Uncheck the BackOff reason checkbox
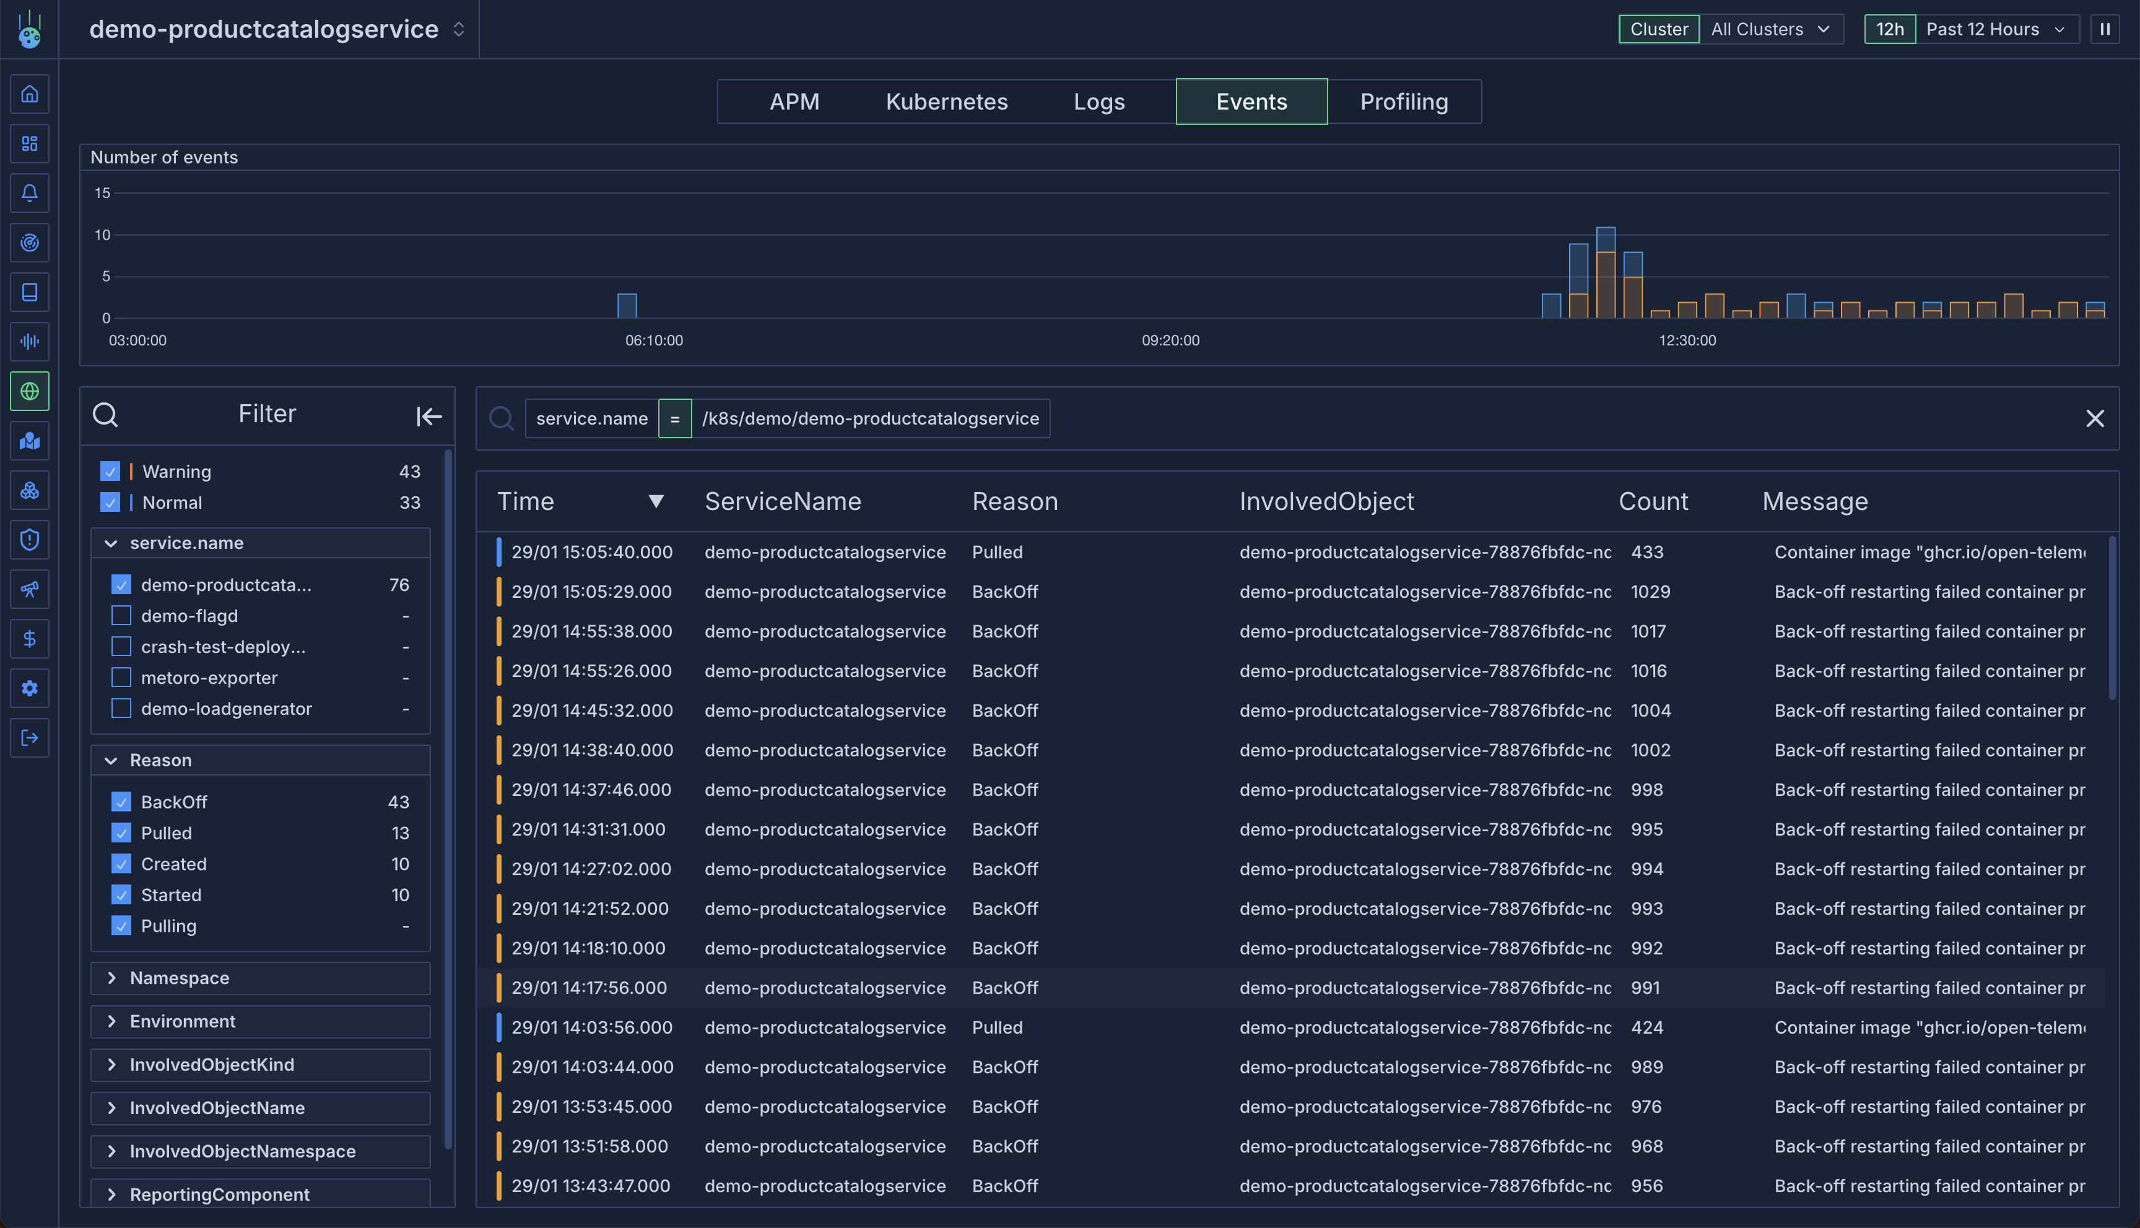The width and height of the screenshot is (2140, 1228). (121, 802)
